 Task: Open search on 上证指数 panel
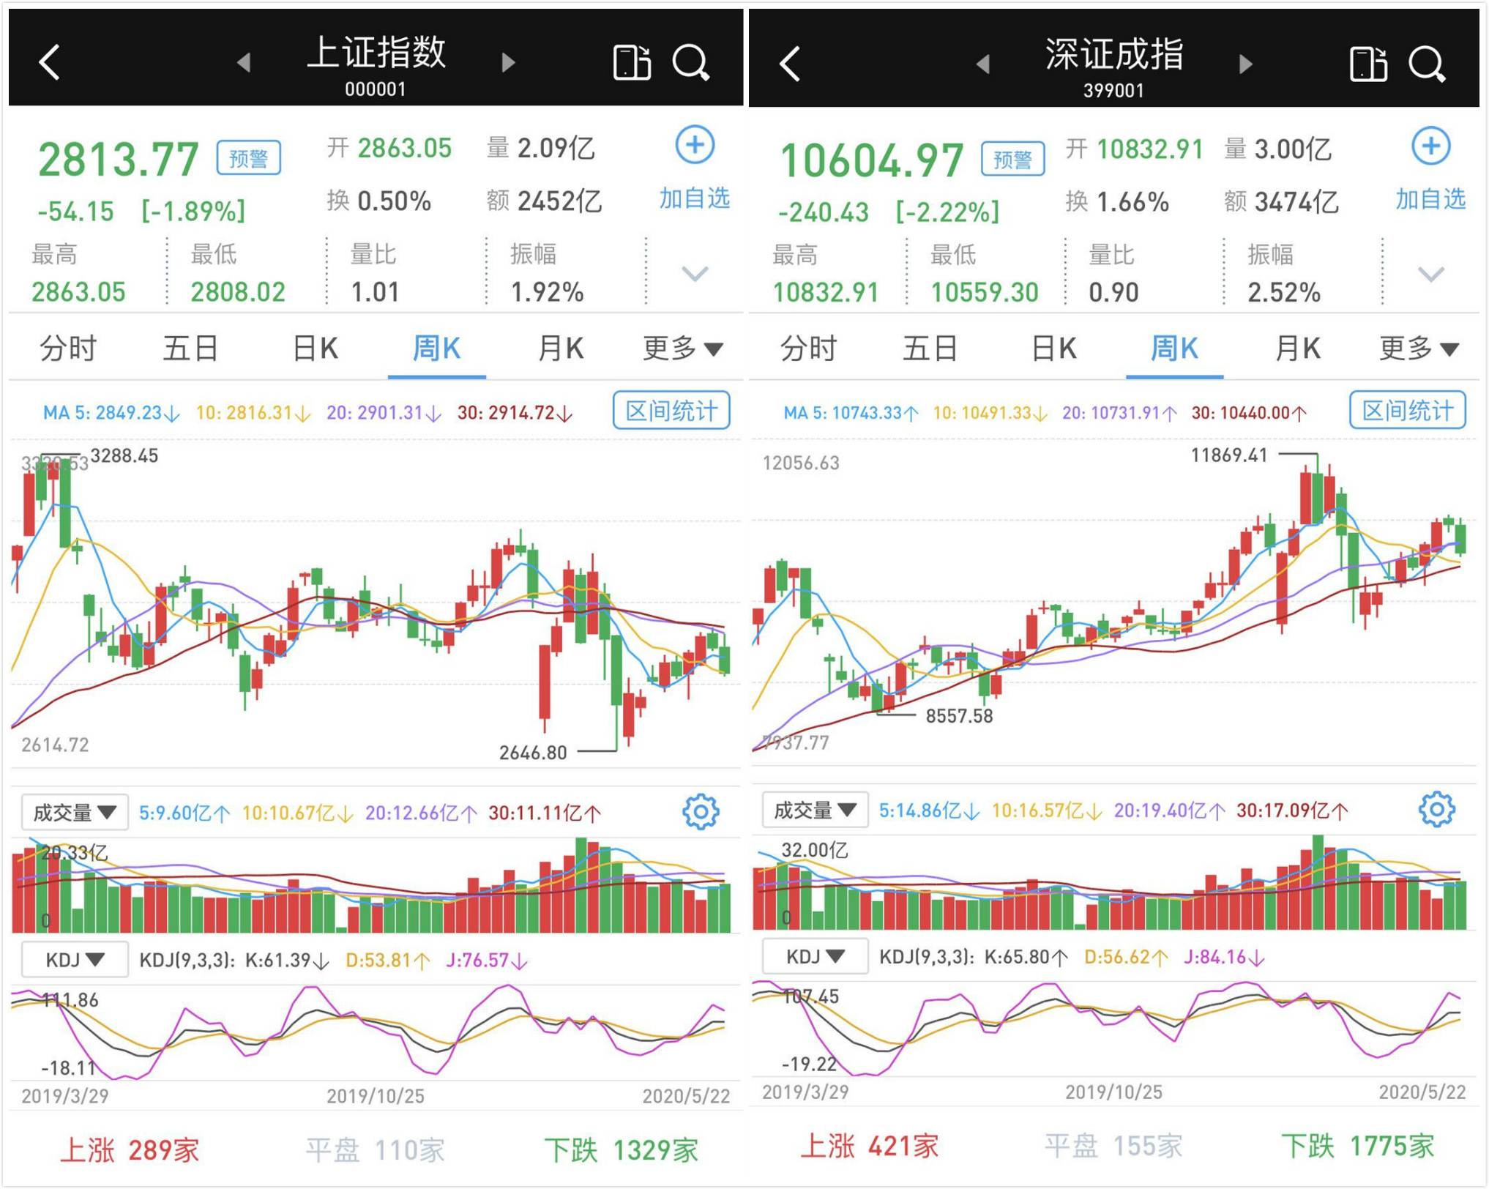pyautogui.click(x=691, y=61)
